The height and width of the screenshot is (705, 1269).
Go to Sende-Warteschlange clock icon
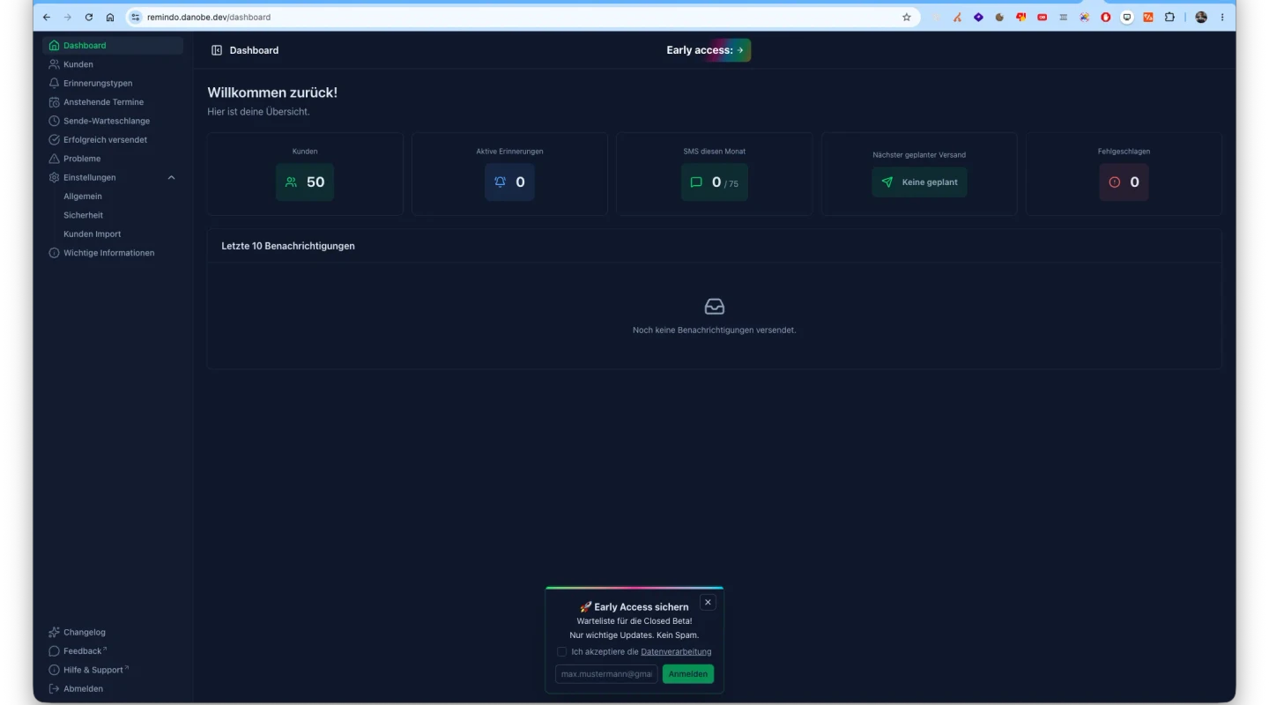[55, 121]
